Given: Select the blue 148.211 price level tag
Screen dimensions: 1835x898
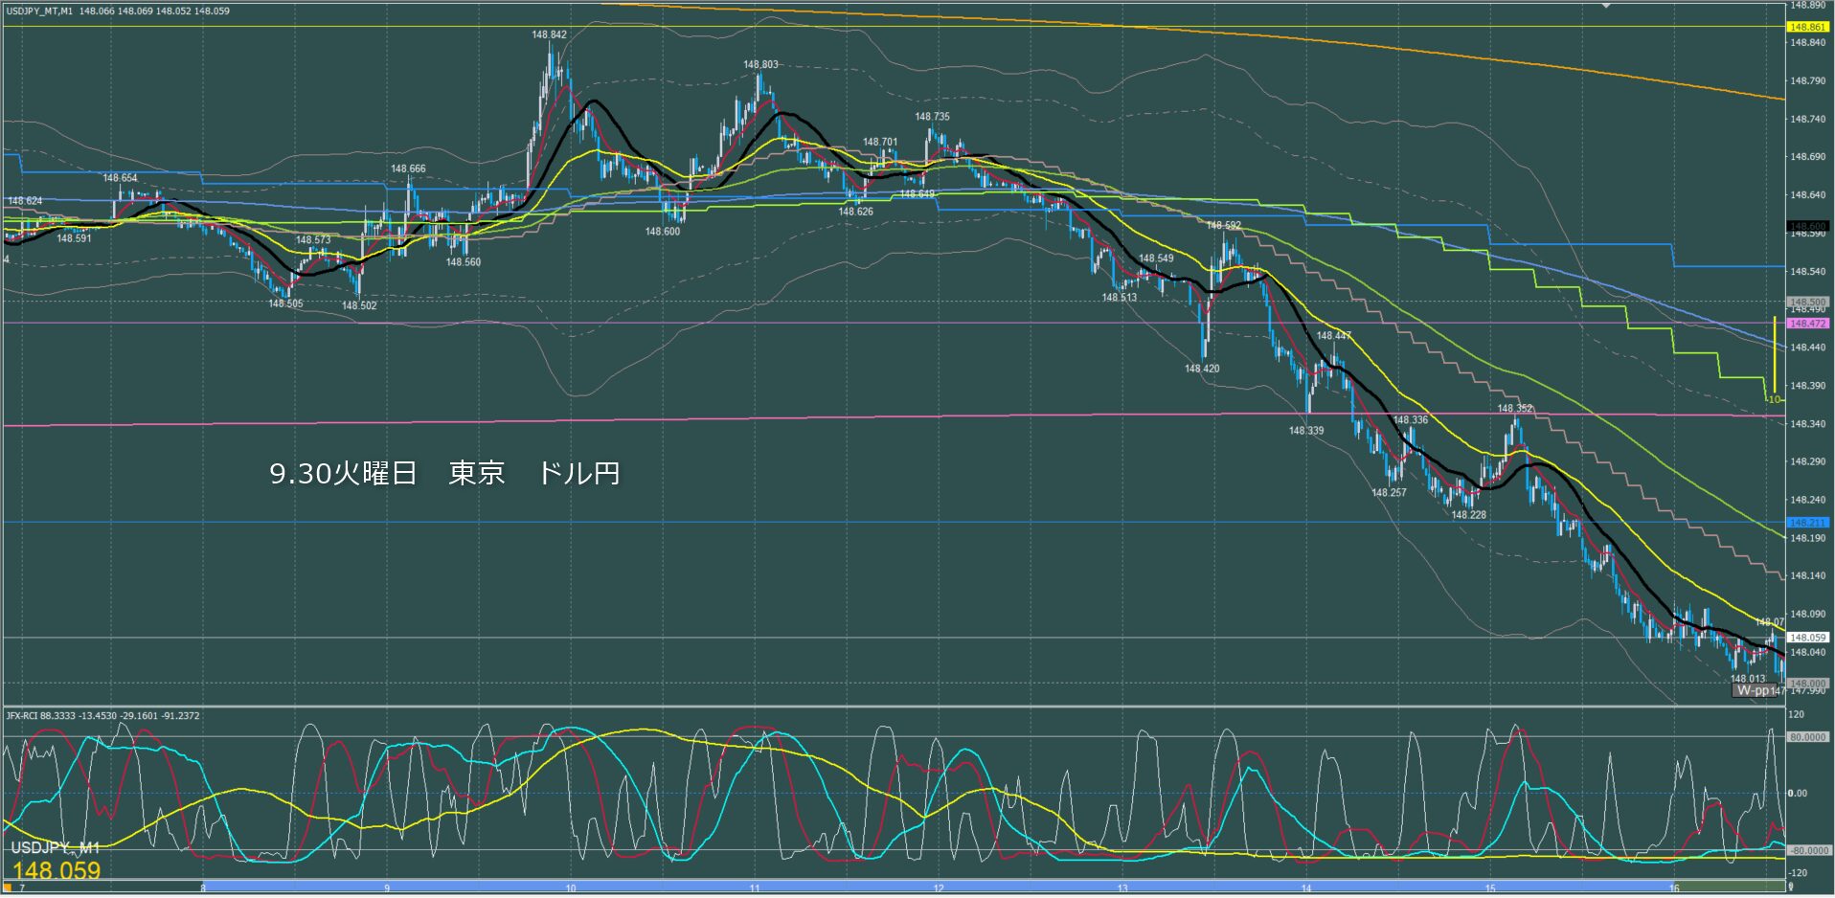Looking at the screenshot, I should [x=1807, y=523].
